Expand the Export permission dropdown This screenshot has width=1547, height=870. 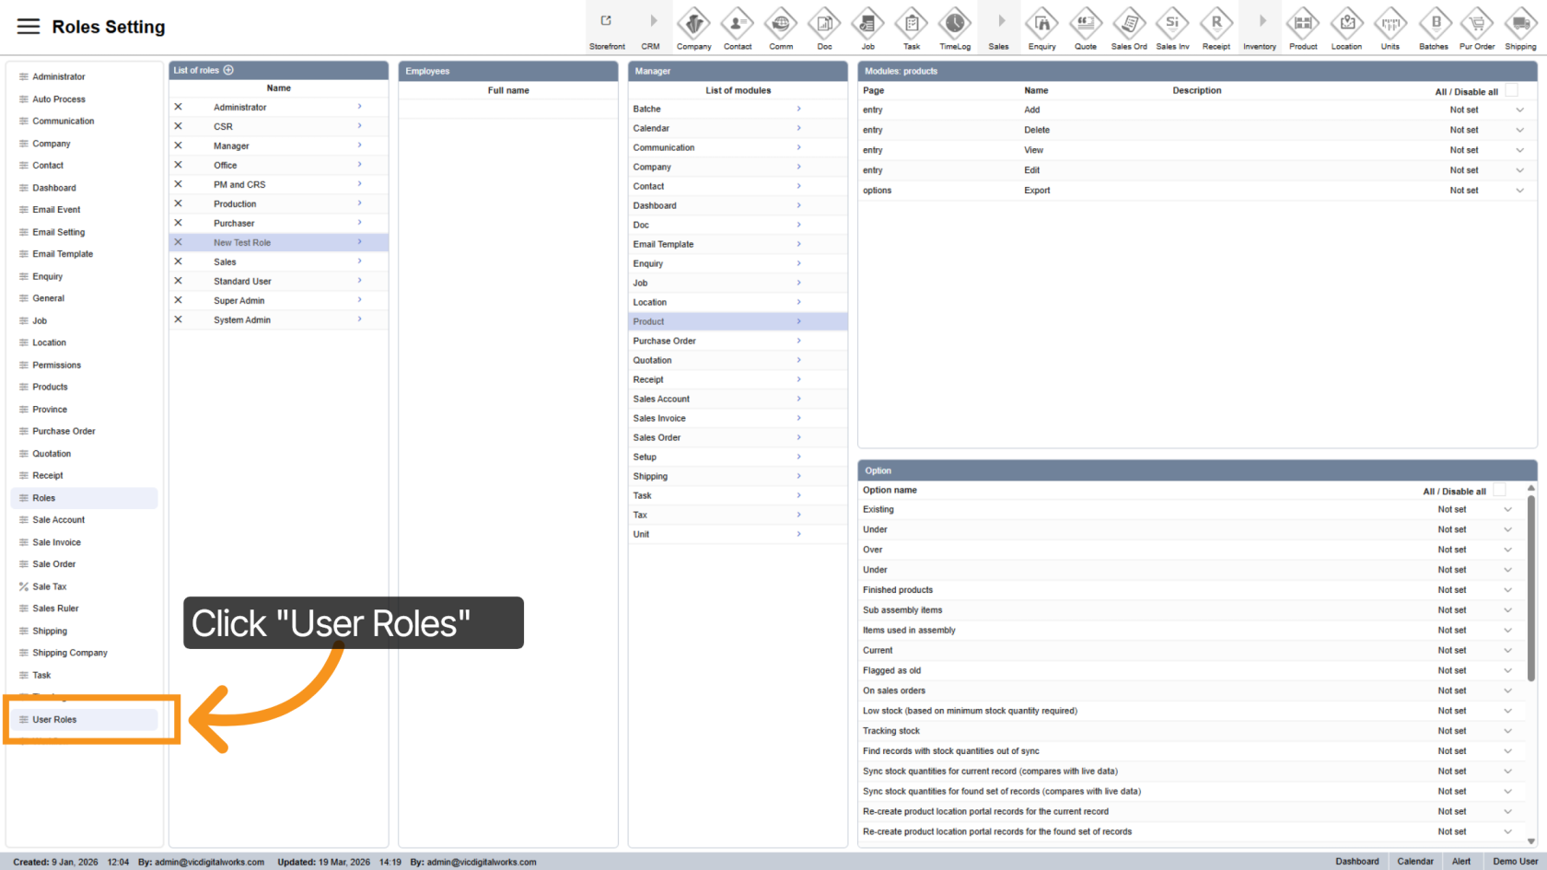1519,191
